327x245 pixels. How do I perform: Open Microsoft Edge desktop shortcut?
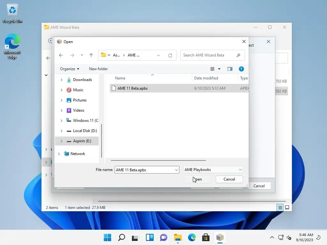click(x=12, y=47)
